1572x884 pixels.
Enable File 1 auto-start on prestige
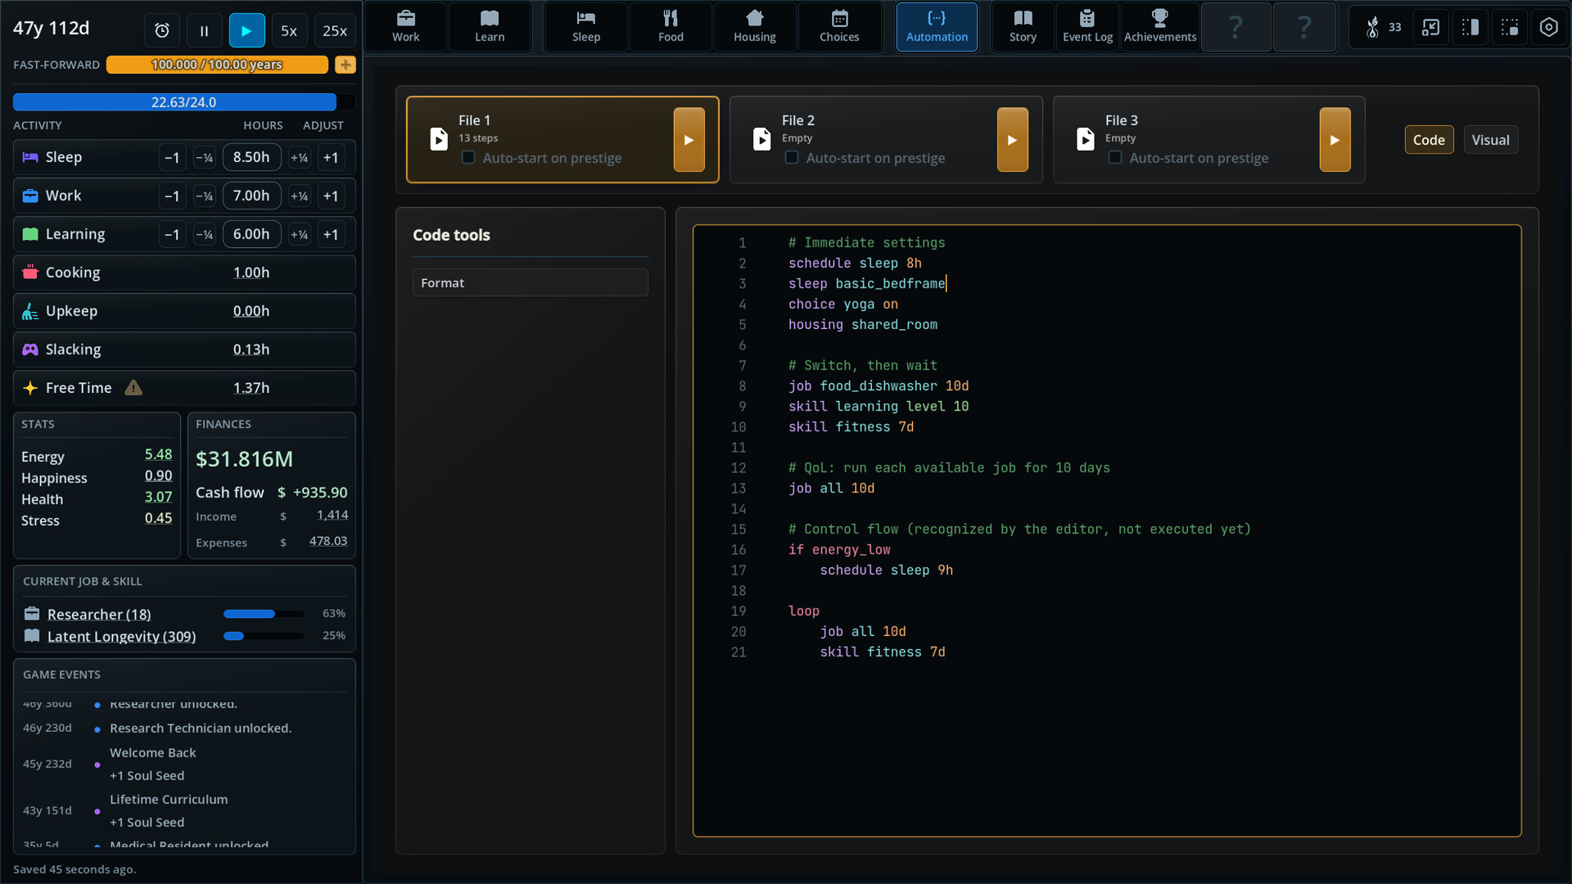pos(468,158)
